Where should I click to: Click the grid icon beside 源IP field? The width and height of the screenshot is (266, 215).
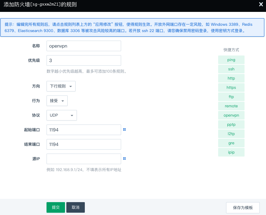(124, 159)
